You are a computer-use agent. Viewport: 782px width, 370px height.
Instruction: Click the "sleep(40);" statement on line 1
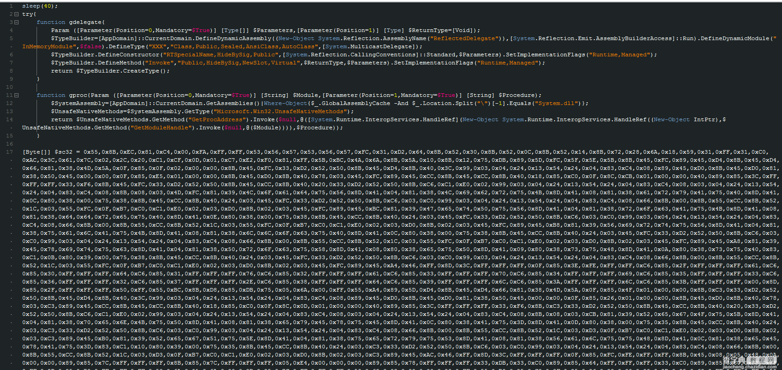[40, 6]
